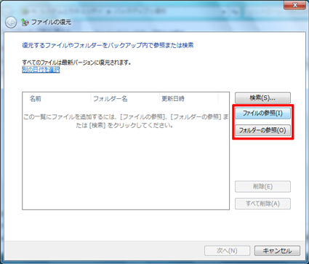Open the 別の日付を選択 link
This screenshot has height=264, width=309.
point(41,70)
